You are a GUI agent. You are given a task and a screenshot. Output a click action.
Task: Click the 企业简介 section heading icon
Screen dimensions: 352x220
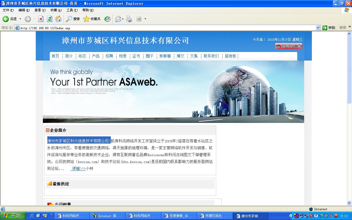48,130
